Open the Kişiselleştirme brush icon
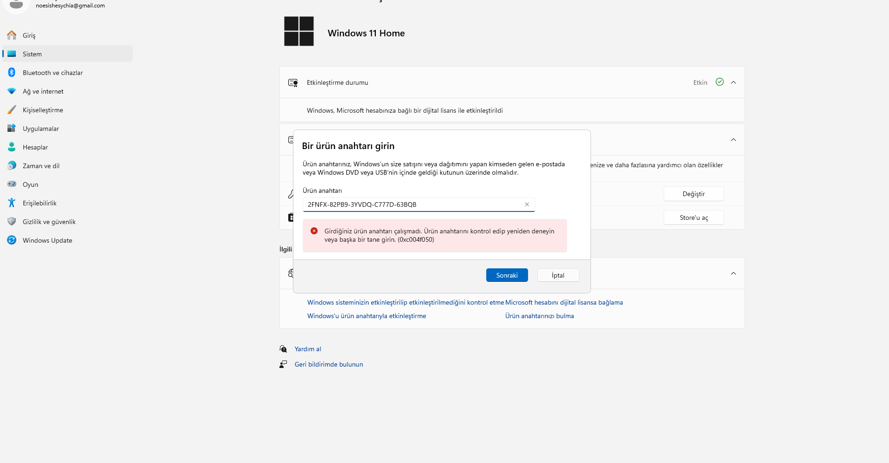 coord(12,110)
